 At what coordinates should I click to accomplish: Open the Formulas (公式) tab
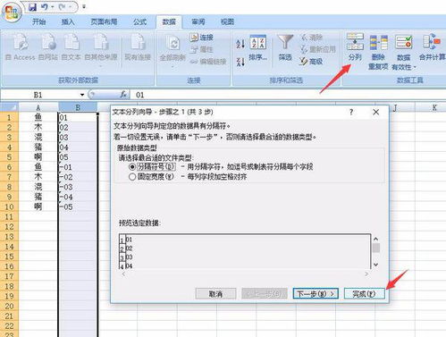coord(139,21)
